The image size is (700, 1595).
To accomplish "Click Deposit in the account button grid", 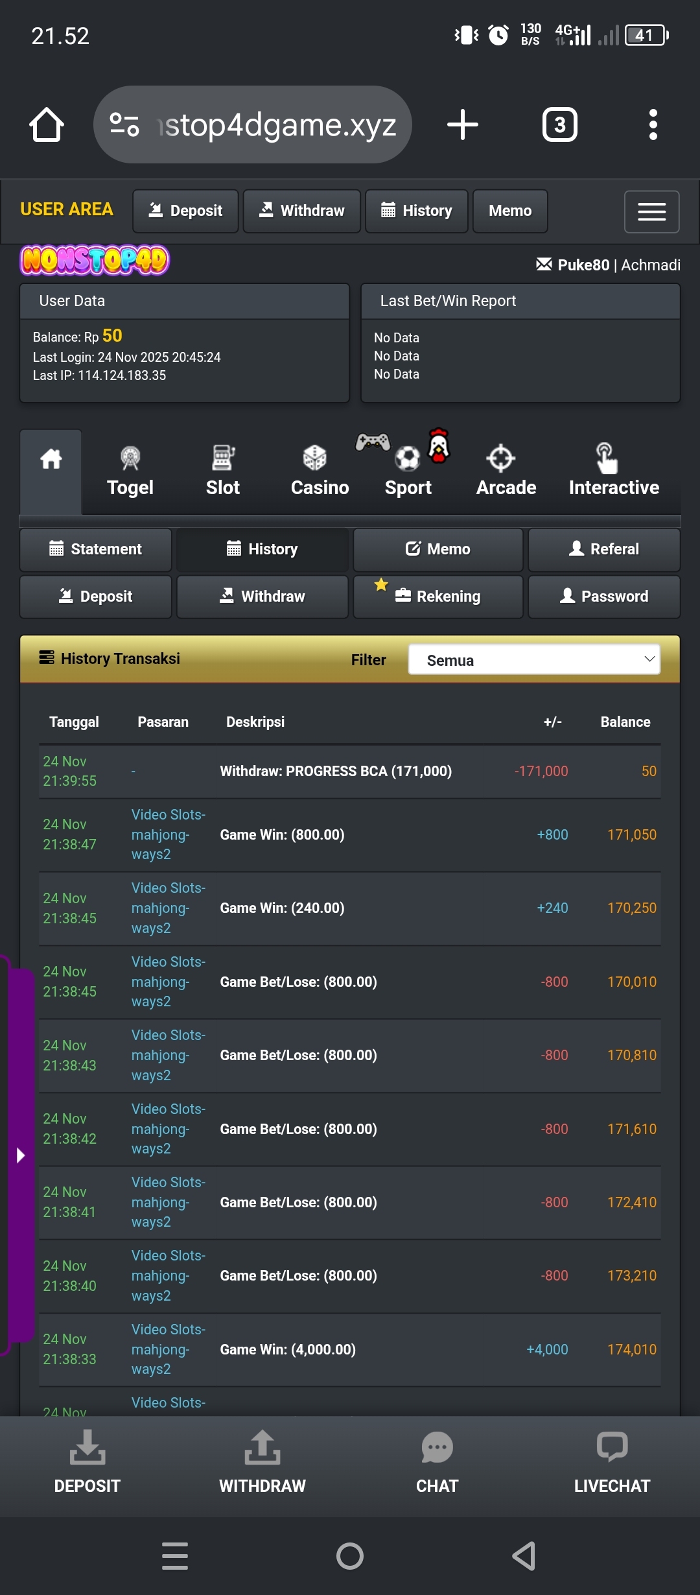I will pyautogui.click(x=96, y=597).
